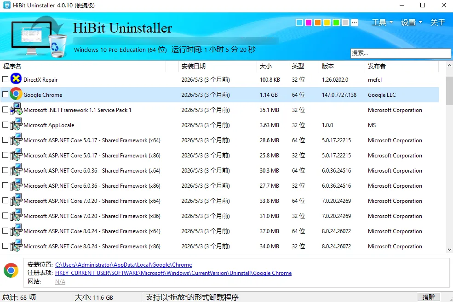Click icon of ASP.NET Core 5.0.17 (x64)

[16, 140]
